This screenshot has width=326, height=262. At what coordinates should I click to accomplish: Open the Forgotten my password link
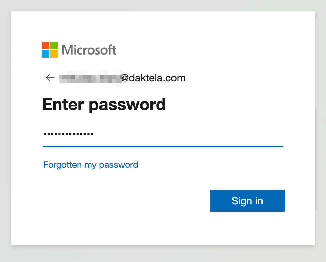coord(90,165)
